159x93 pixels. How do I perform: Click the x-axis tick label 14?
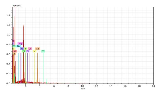(x=111, y=86)
